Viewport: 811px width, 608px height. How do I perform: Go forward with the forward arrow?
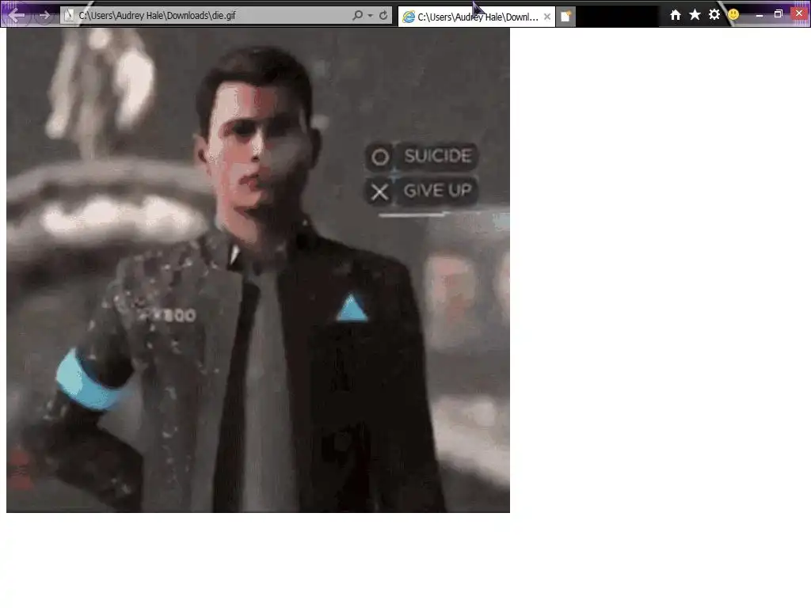tap(44, 16)
